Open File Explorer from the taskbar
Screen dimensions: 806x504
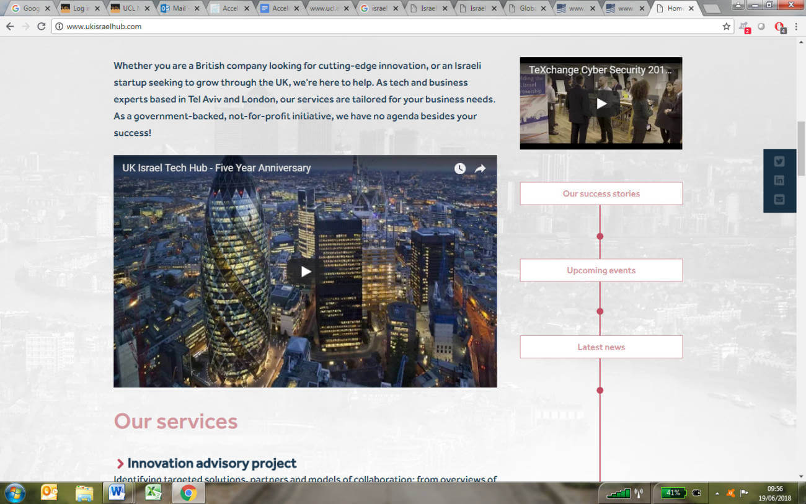tap(84, 493)
